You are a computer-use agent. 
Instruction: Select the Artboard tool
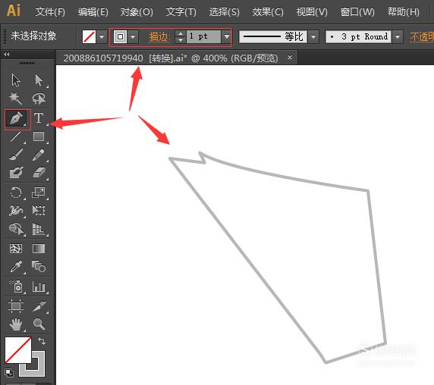[16, 306]
